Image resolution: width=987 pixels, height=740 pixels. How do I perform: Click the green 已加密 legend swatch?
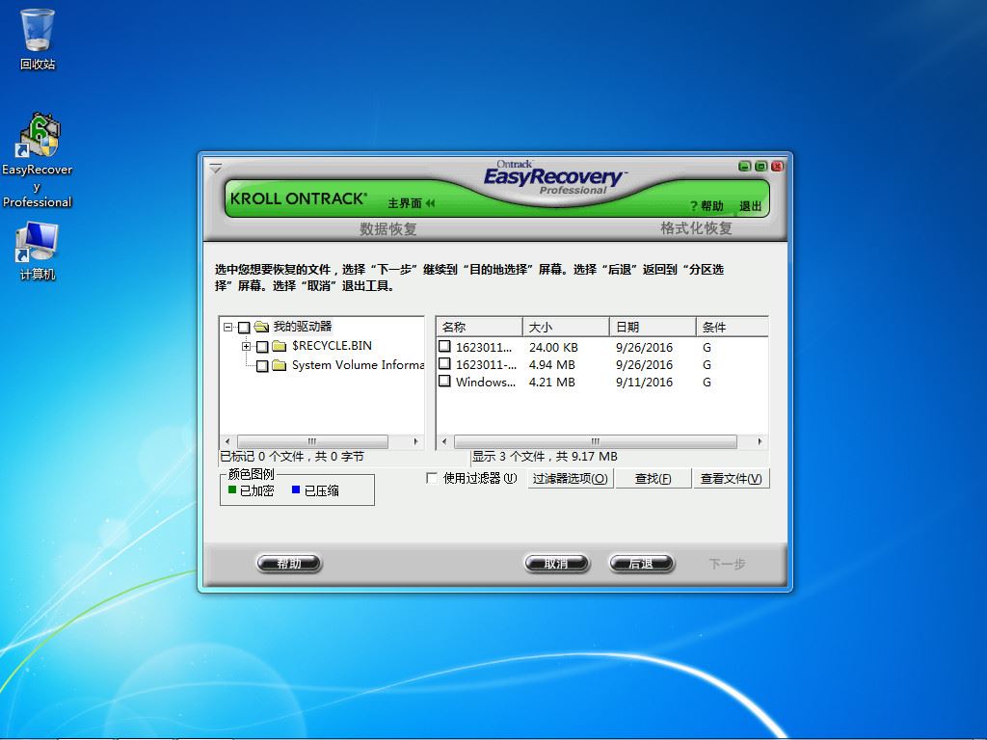232,489
